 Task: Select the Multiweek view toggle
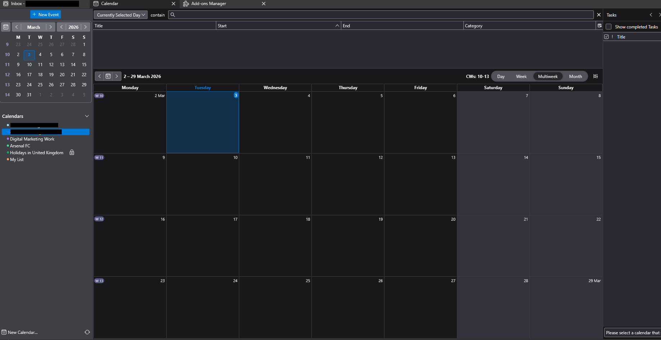[x=547, y=76]
